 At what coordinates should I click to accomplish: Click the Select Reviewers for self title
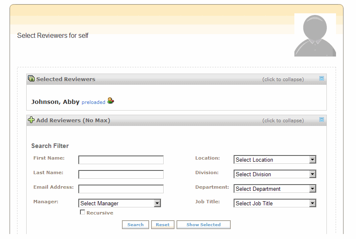pos(53,36)
